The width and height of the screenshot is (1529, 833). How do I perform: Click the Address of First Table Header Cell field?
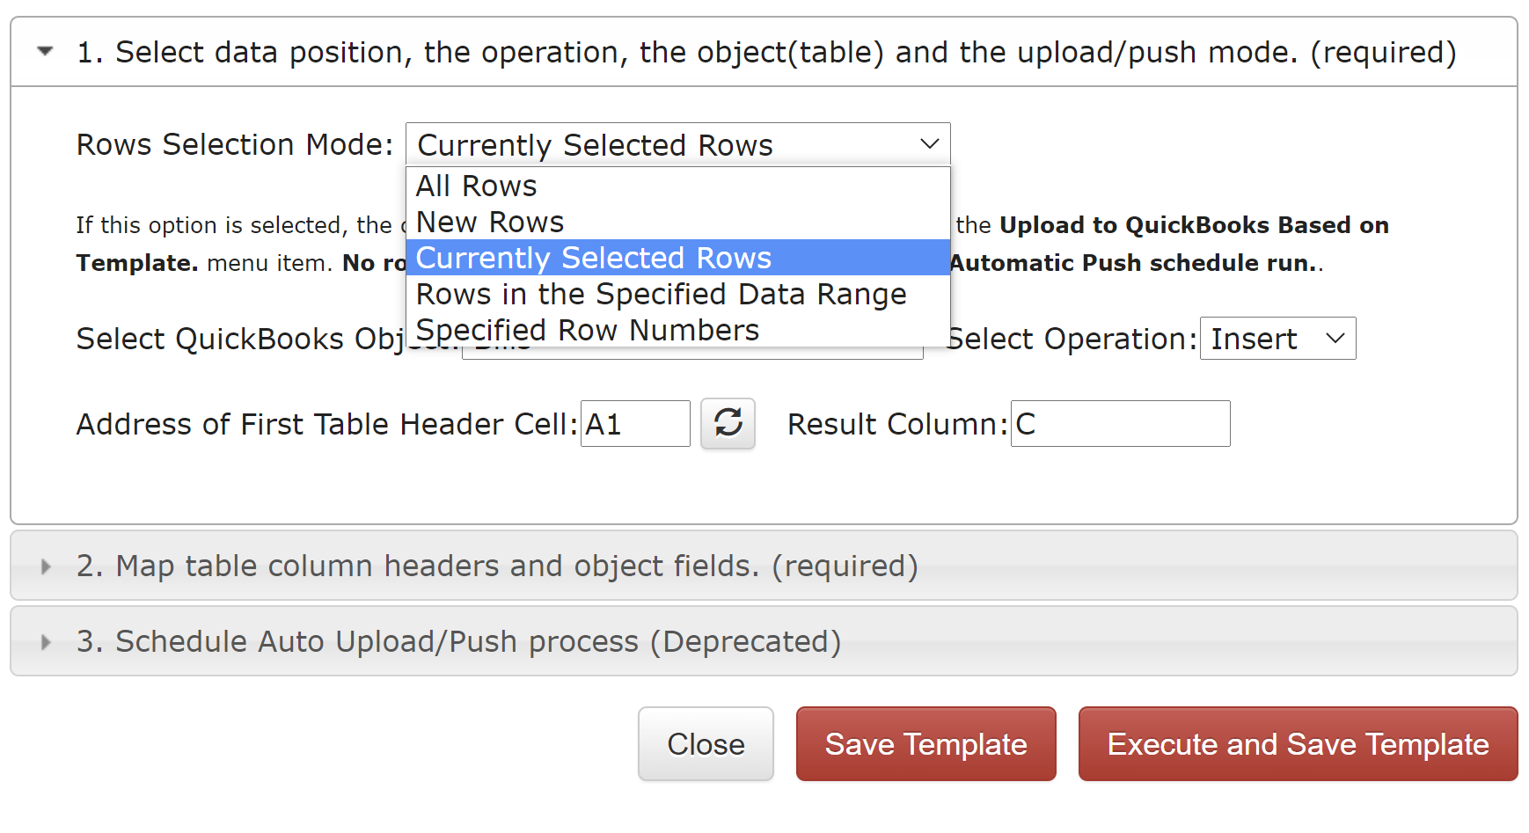point(635,424)
